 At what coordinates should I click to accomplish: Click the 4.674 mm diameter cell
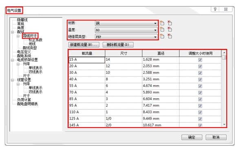161,86
